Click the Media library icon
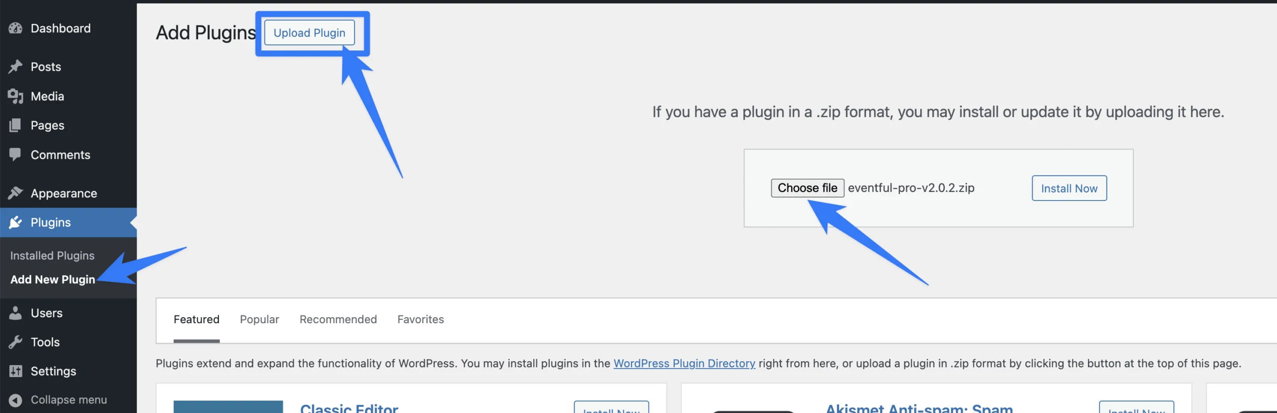This screenshot has height=413, width=1277. (x=15, y=96)
